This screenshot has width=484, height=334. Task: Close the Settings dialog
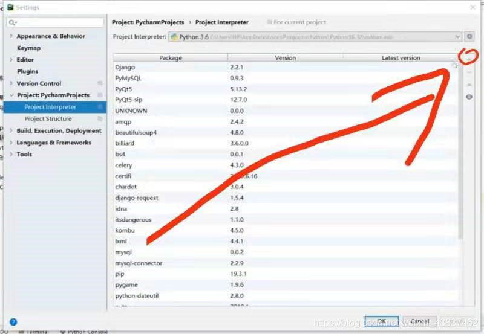tap(473, 7)
